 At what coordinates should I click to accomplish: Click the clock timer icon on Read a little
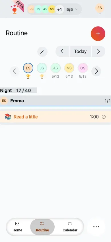[x=104, y=117]
